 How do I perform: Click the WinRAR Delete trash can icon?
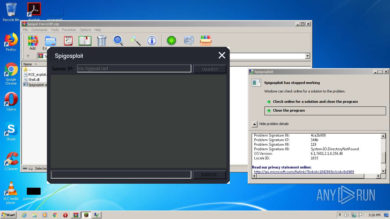tap(101, 41)
